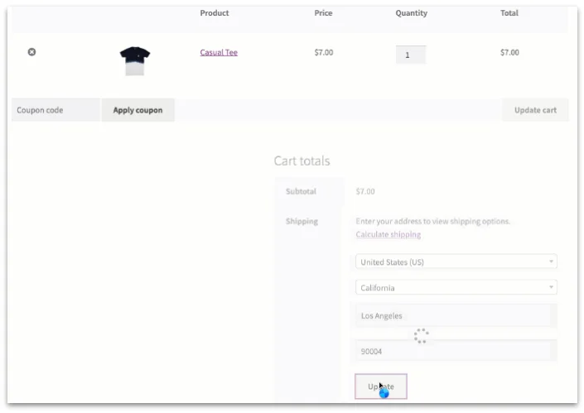This screenshot has width=584, height=413.
Task: Click the Cart totals heading
Action: pos(302,161)
